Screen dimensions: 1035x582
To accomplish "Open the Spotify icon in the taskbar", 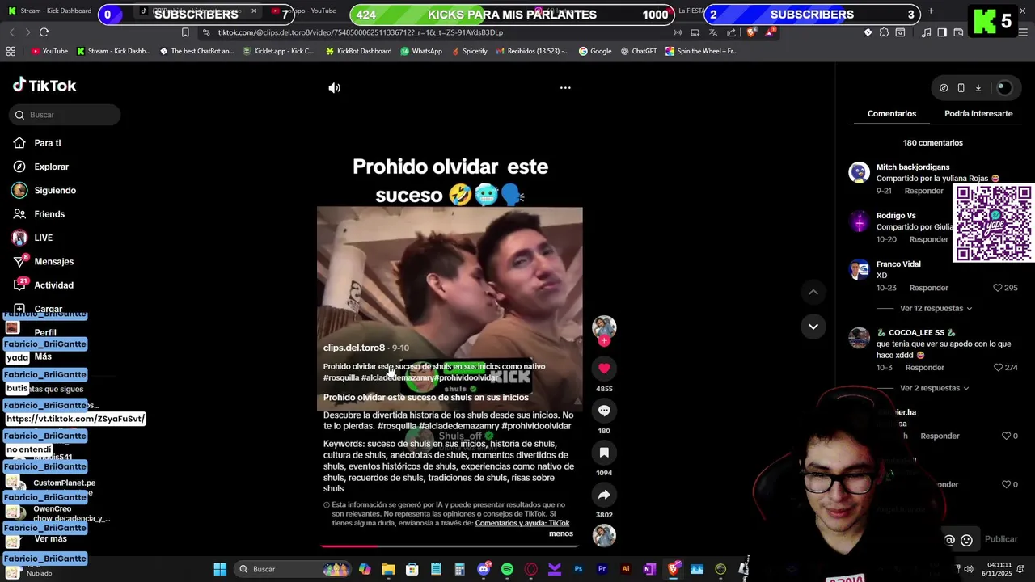I will tap(507, 569).
